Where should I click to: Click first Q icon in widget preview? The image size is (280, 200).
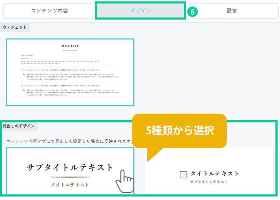[x=23, y=70]
